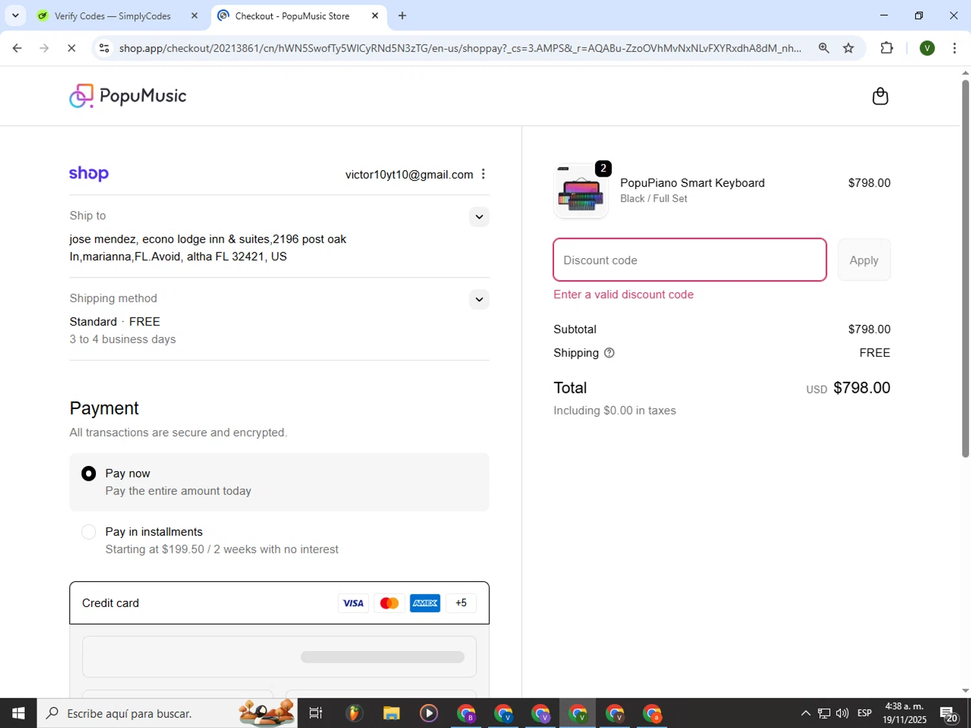The width and height of the screenshot is (971, 728).
Task: Click the Windows search box
Action: [167, 713]
